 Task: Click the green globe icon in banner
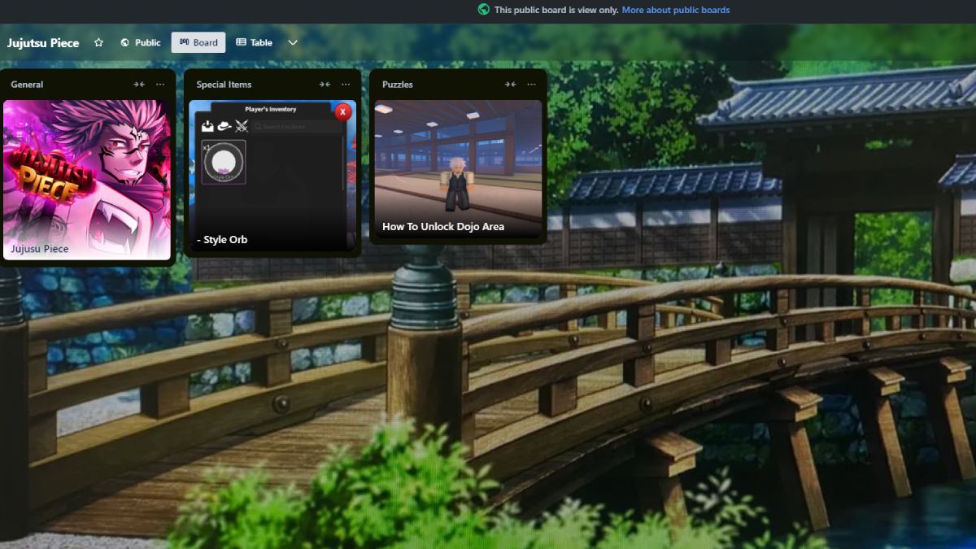pyautogui.click(x=484, y=10)
